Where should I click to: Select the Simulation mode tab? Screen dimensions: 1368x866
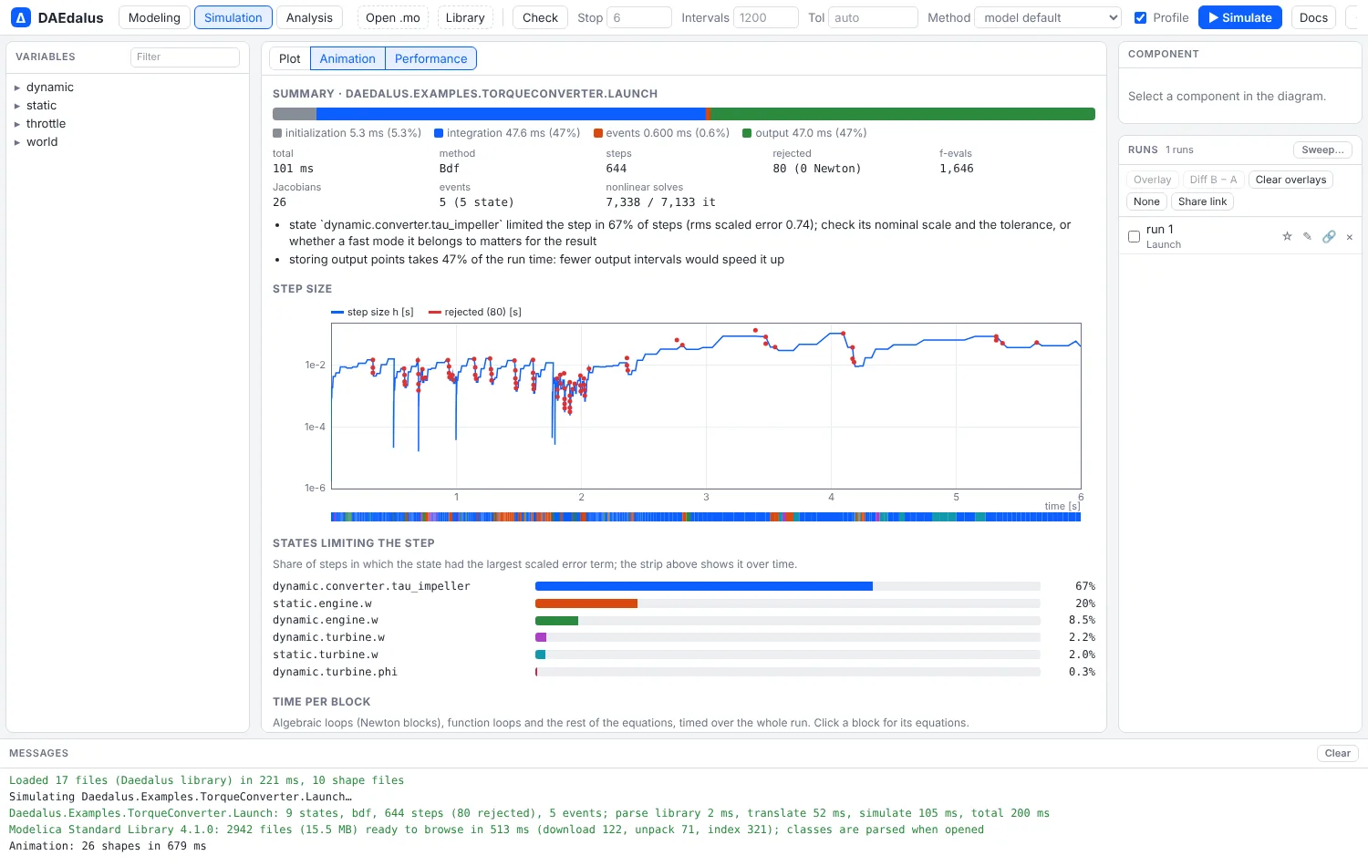coord(233,17)
